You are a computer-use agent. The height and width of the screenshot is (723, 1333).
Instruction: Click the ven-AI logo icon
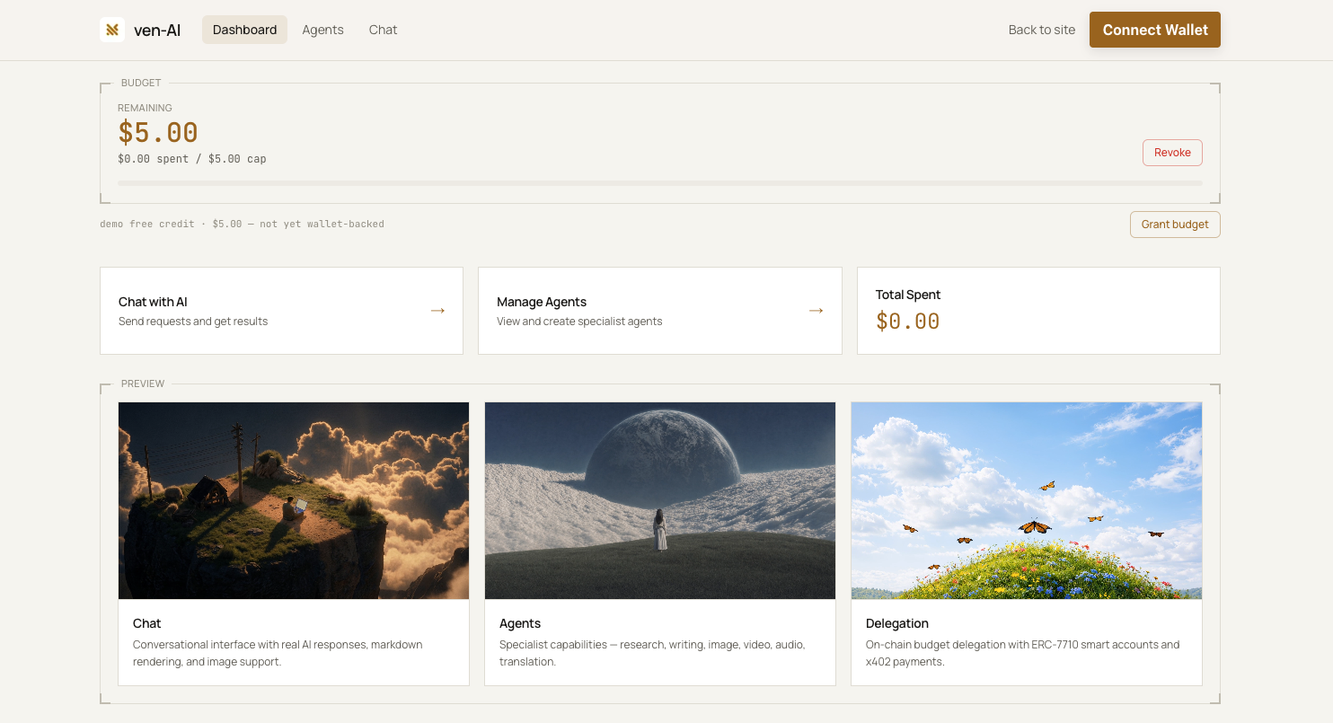pos(112,30)
